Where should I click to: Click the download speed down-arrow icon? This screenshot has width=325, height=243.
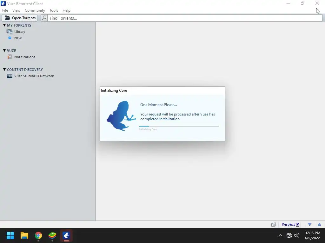310,224
